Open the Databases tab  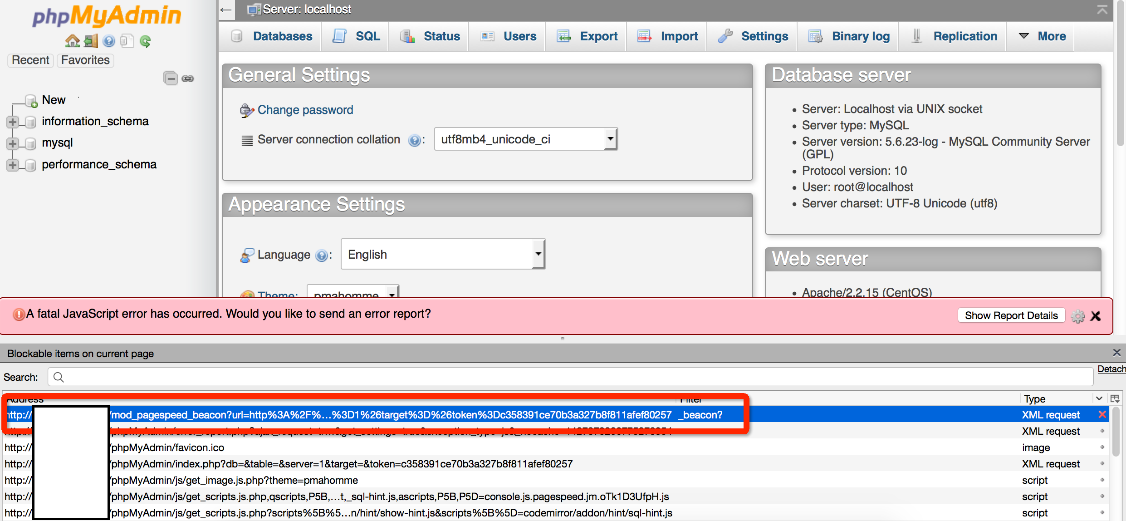271,36
